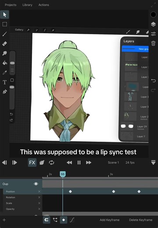Click Delete Keyframe
The image size is (158, 228).
coord(141,220)
